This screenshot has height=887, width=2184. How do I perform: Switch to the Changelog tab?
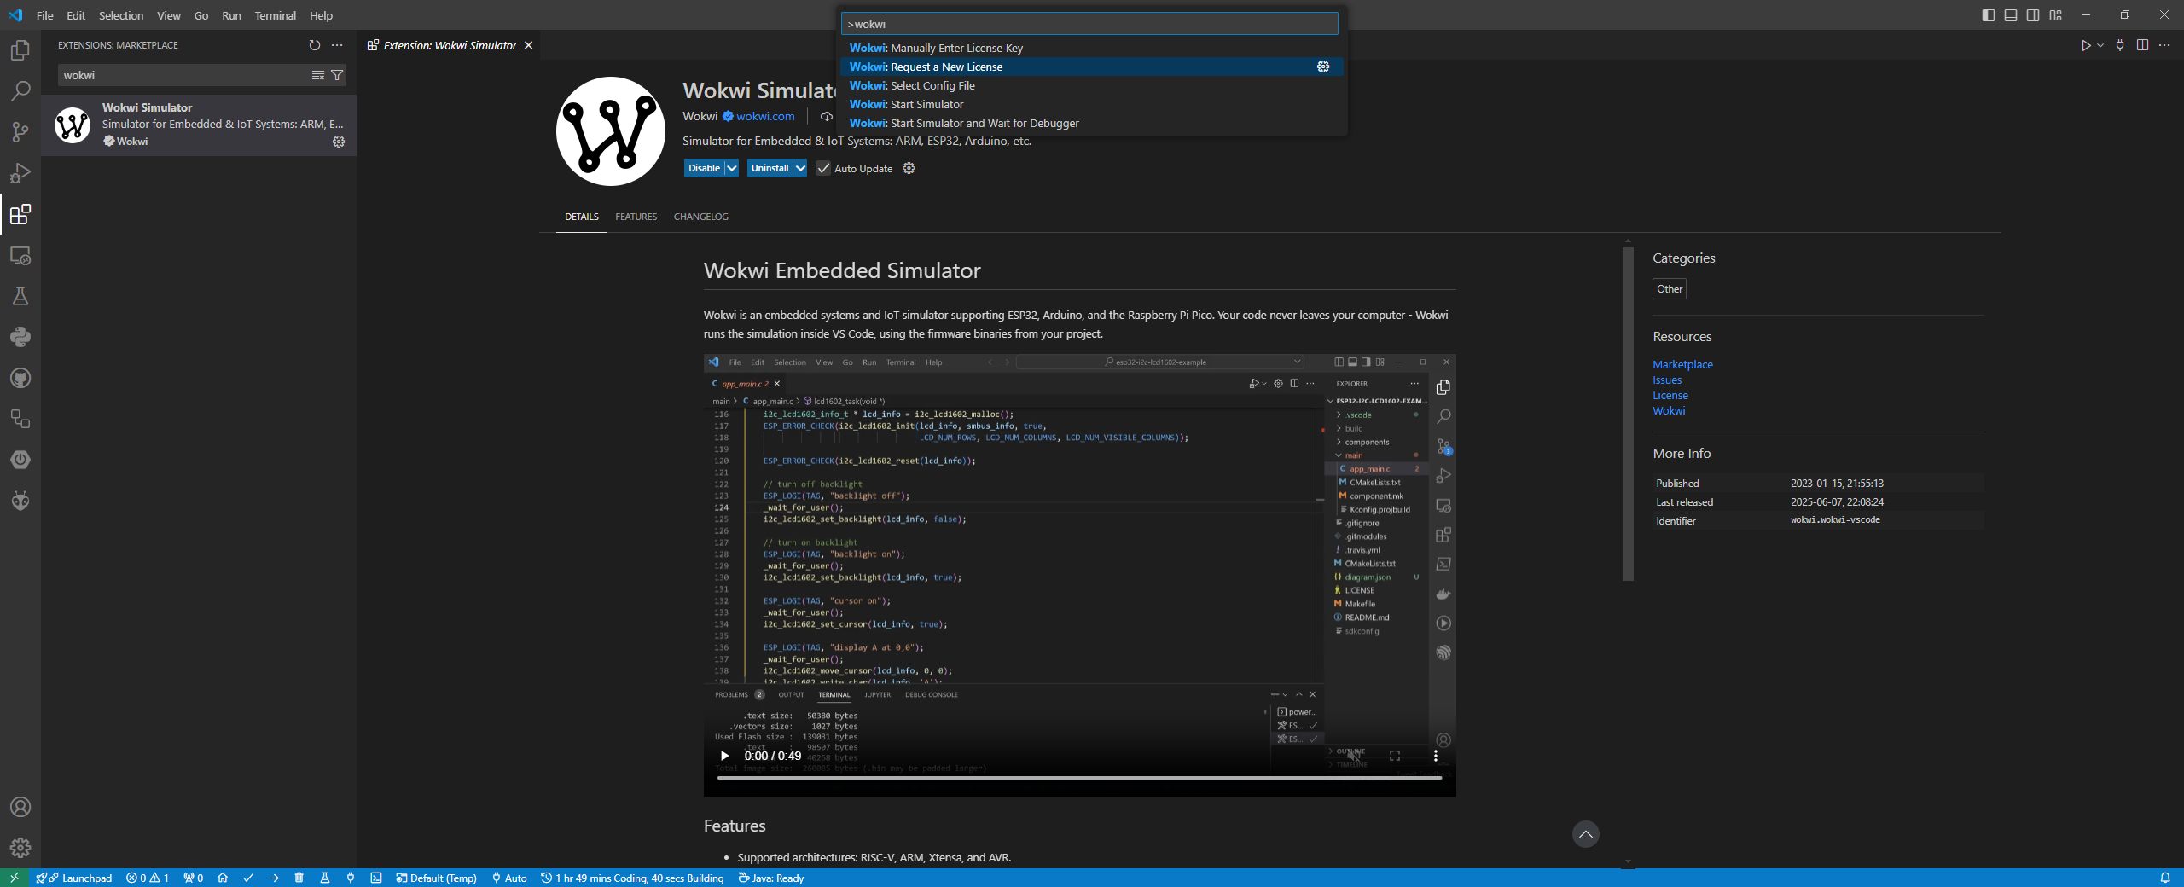pyautogui.click(x=701, y=217)
